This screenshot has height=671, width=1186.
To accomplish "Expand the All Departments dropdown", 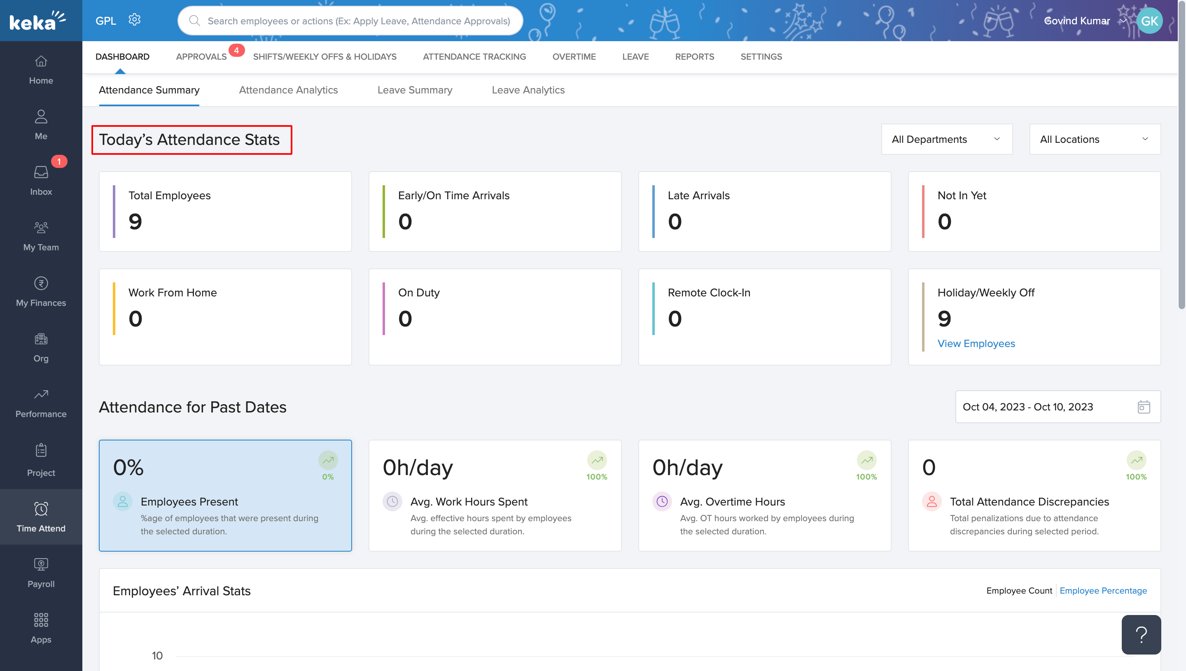I will pyautogui.click(x=946, y=139).
